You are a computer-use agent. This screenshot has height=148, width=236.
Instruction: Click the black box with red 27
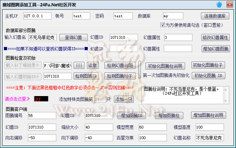(x=41, y=99)
